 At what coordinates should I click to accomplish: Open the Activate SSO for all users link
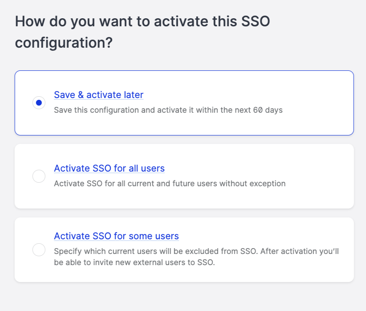point(109,168)
